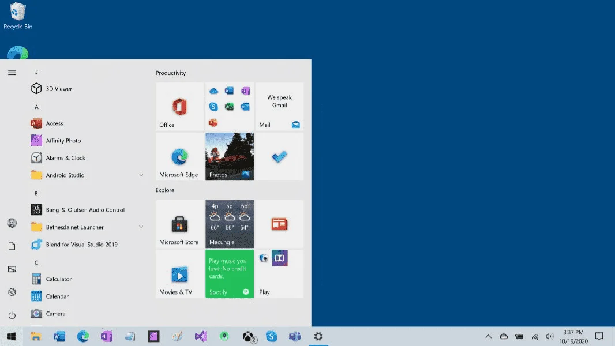Launch Microsoft Edge from Start tiles

(179, 157)
